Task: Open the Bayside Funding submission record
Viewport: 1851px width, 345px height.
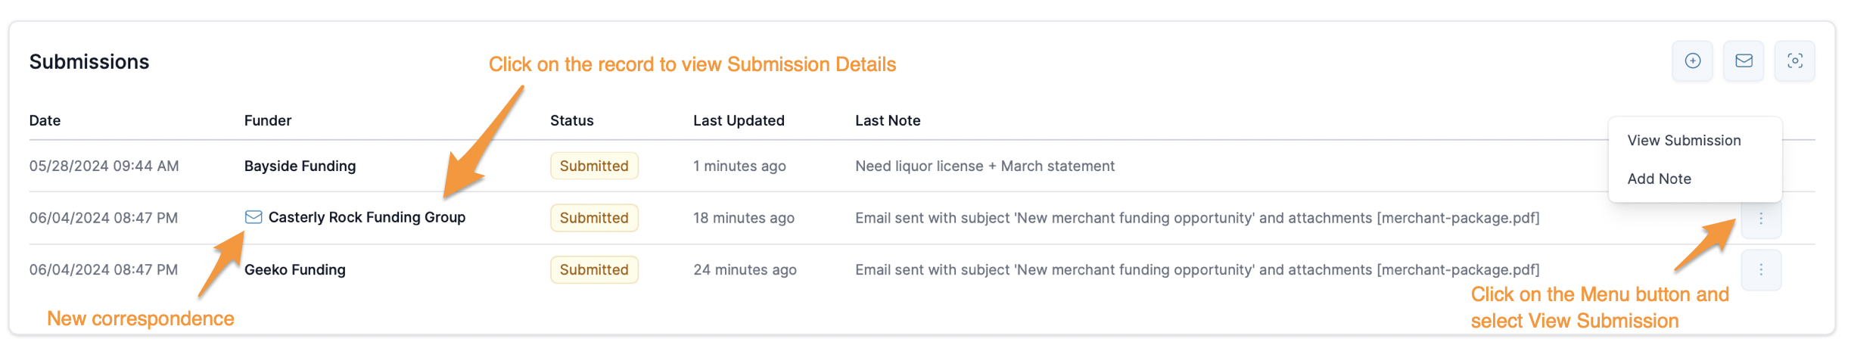Action: pos(300,166)
